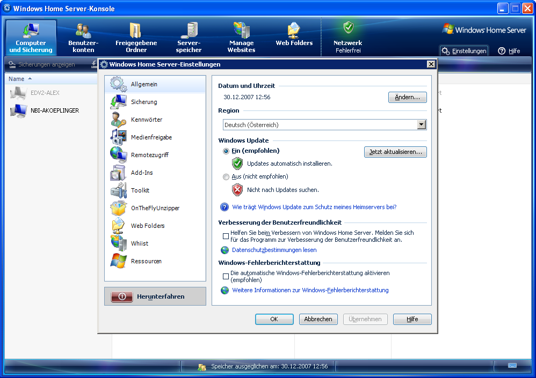This screenshot has height=378, width=536.
Task: Select EDV2-ALEX computer icon
Action: point(18,93)
